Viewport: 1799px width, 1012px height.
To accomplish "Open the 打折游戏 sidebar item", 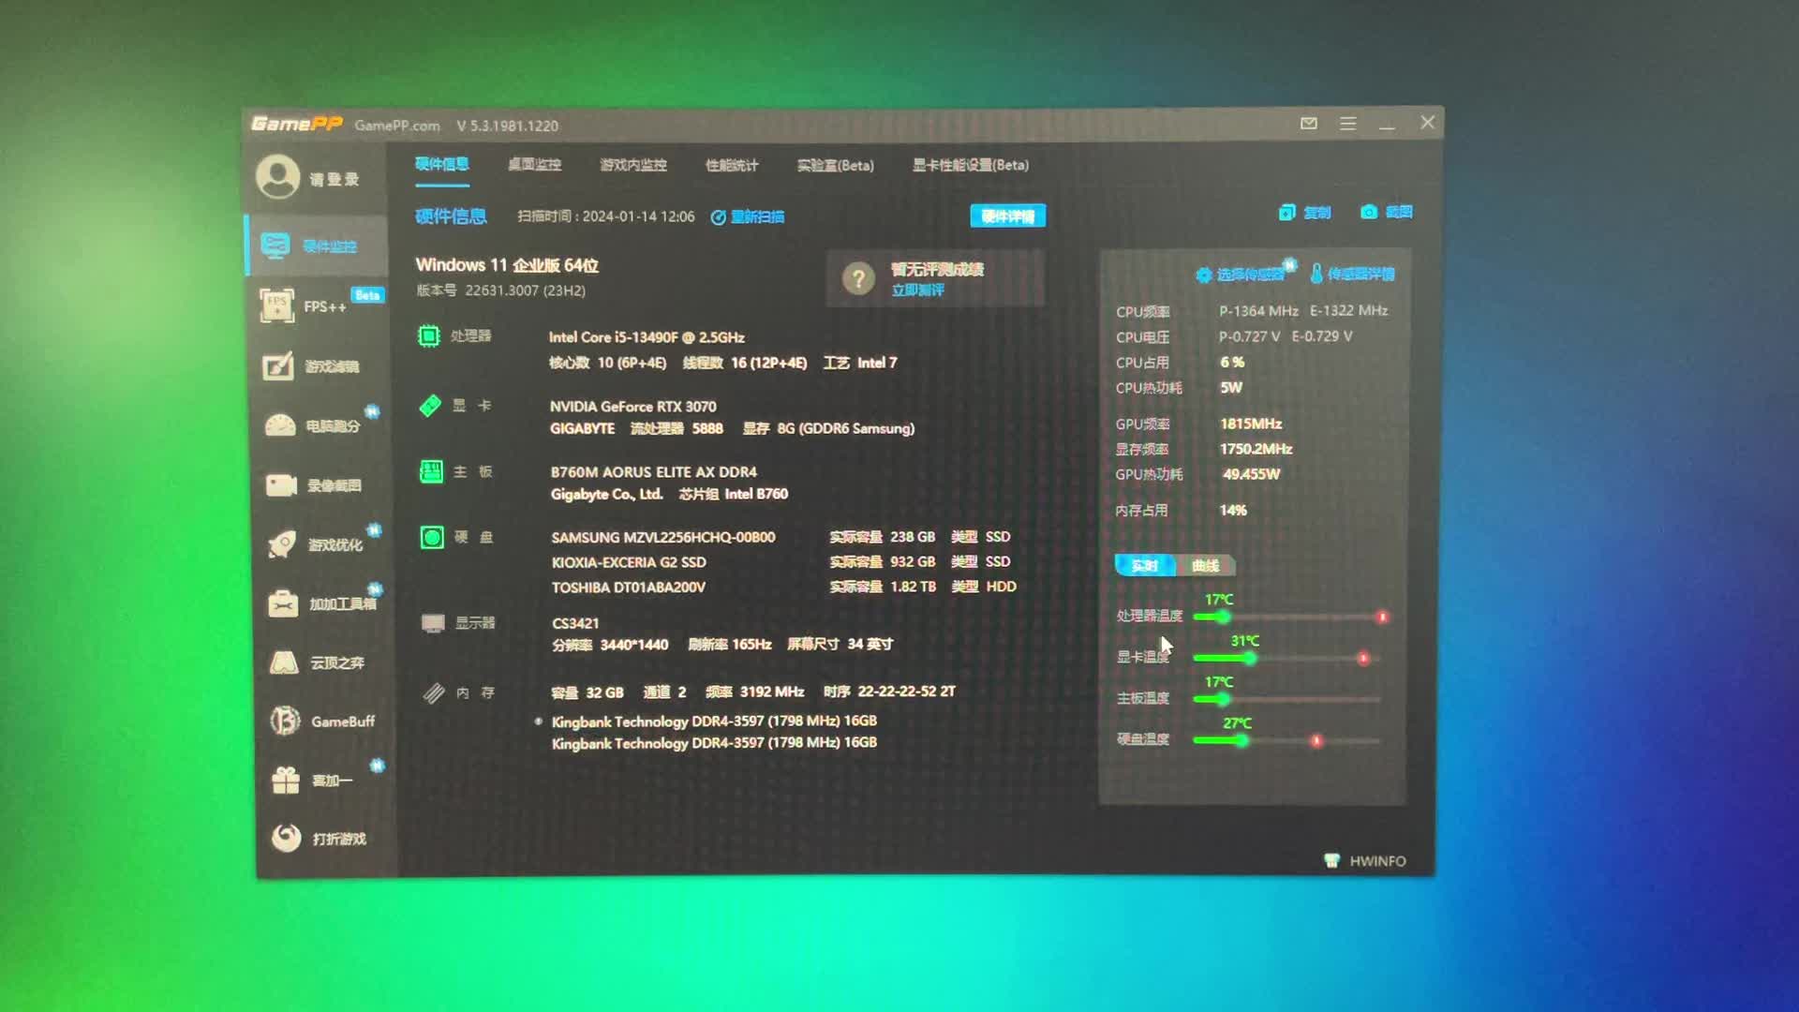I will (x=320, y=838).
